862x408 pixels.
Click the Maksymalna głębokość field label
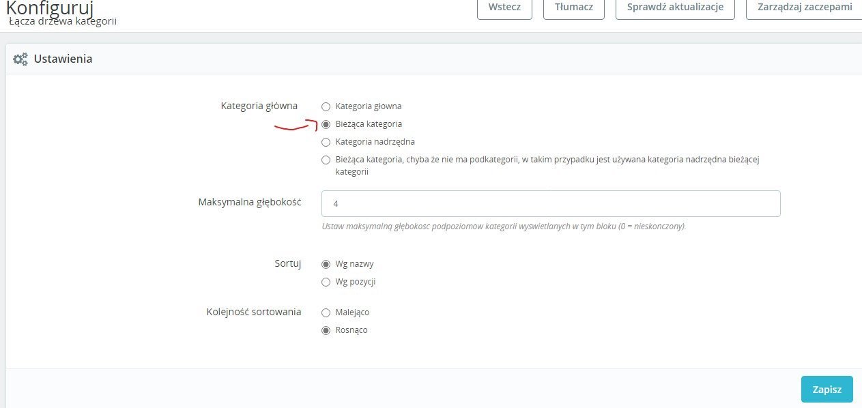(x=250, y=202)
